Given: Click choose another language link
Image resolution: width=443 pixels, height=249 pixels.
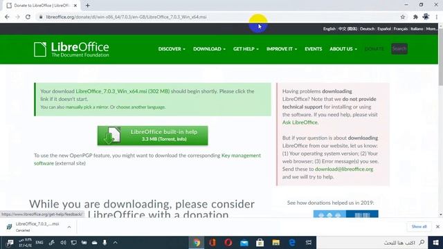Looking at the screenshot, I should [x=141, y=107].
